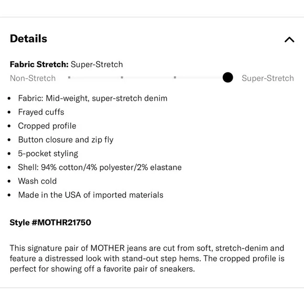Click the second stretch scale tick mark
The height and width of the screenshot is (304, 304).
122,78
